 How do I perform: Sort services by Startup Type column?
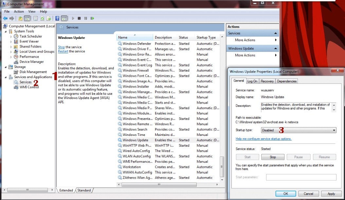(207, 37)
